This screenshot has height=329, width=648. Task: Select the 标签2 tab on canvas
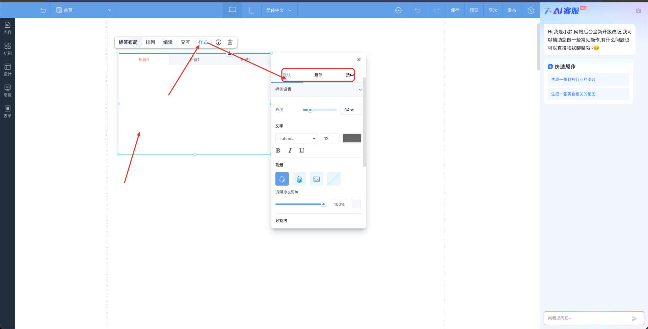point(246,60)
